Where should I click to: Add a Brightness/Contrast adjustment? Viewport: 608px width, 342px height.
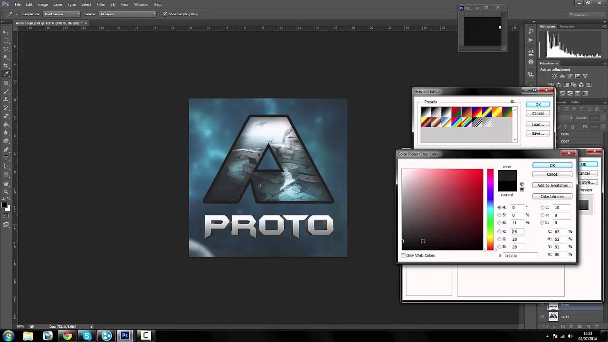(x=554, y=76)
